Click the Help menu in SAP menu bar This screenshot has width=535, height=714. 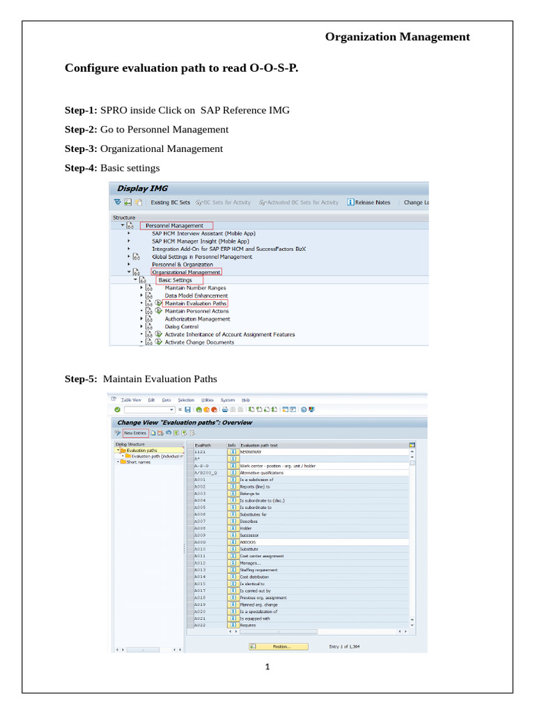coord(246,400)
